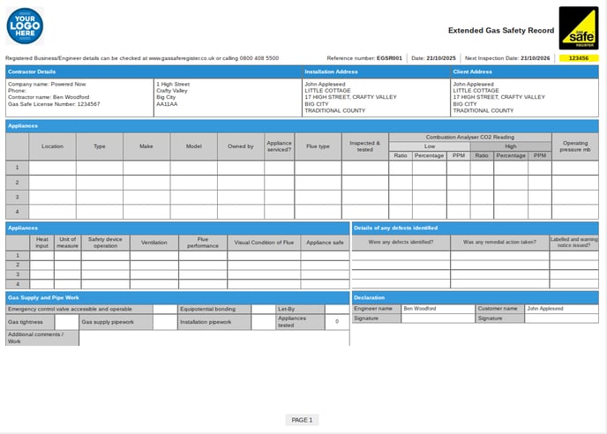
Task: Click the Emergency control valve accessible answer box
Action: pyautogui.click(x=164, y=310)
